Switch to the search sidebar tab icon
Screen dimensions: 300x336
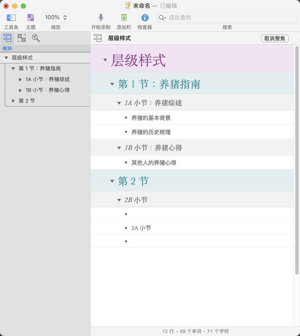point(36,38)
